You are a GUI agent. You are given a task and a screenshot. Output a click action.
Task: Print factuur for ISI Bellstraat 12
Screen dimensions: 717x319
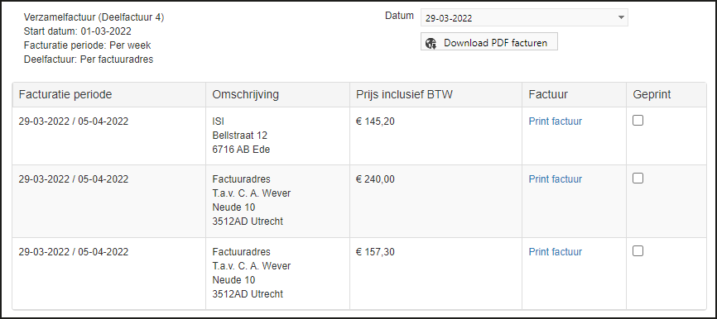tap(555, 121)
